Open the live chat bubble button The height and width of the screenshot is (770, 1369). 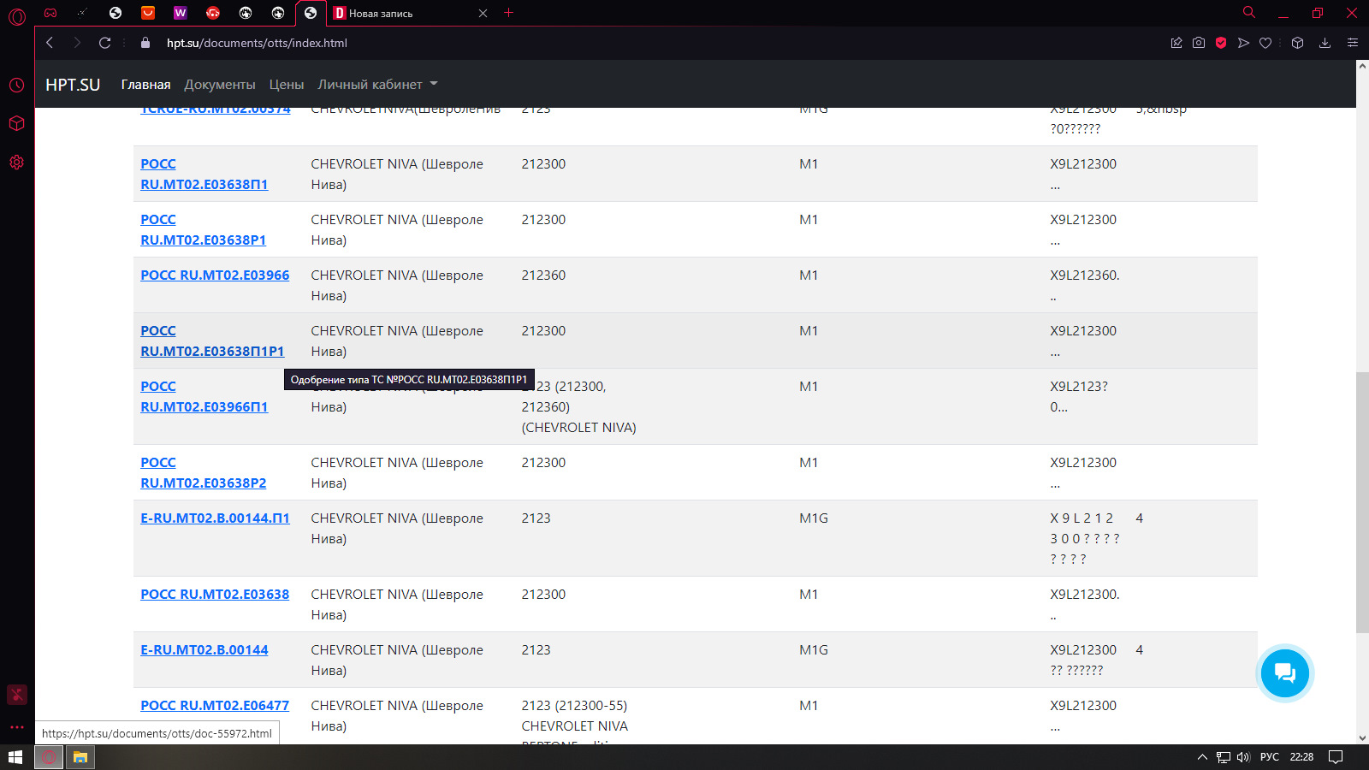click(x=1285, y=673)
